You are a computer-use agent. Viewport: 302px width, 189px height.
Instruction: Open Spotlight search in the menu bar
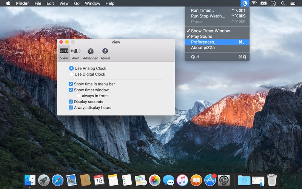click(283, 3)
